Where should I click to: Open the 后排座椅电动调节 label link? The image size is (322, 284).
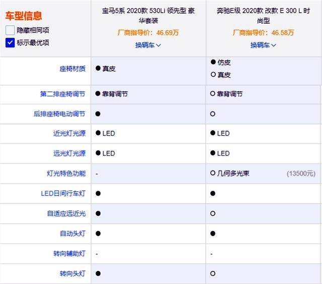pyautogui.click(x=59, y=114)
